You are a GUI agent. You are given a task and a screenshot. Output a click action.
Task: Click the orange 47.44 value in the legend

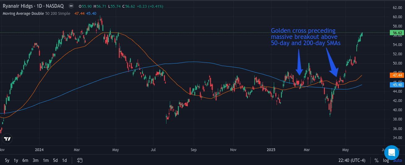[x=80, y=14]
